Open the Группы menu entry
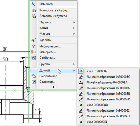This screenshot has height=126, width=140. 53,64
